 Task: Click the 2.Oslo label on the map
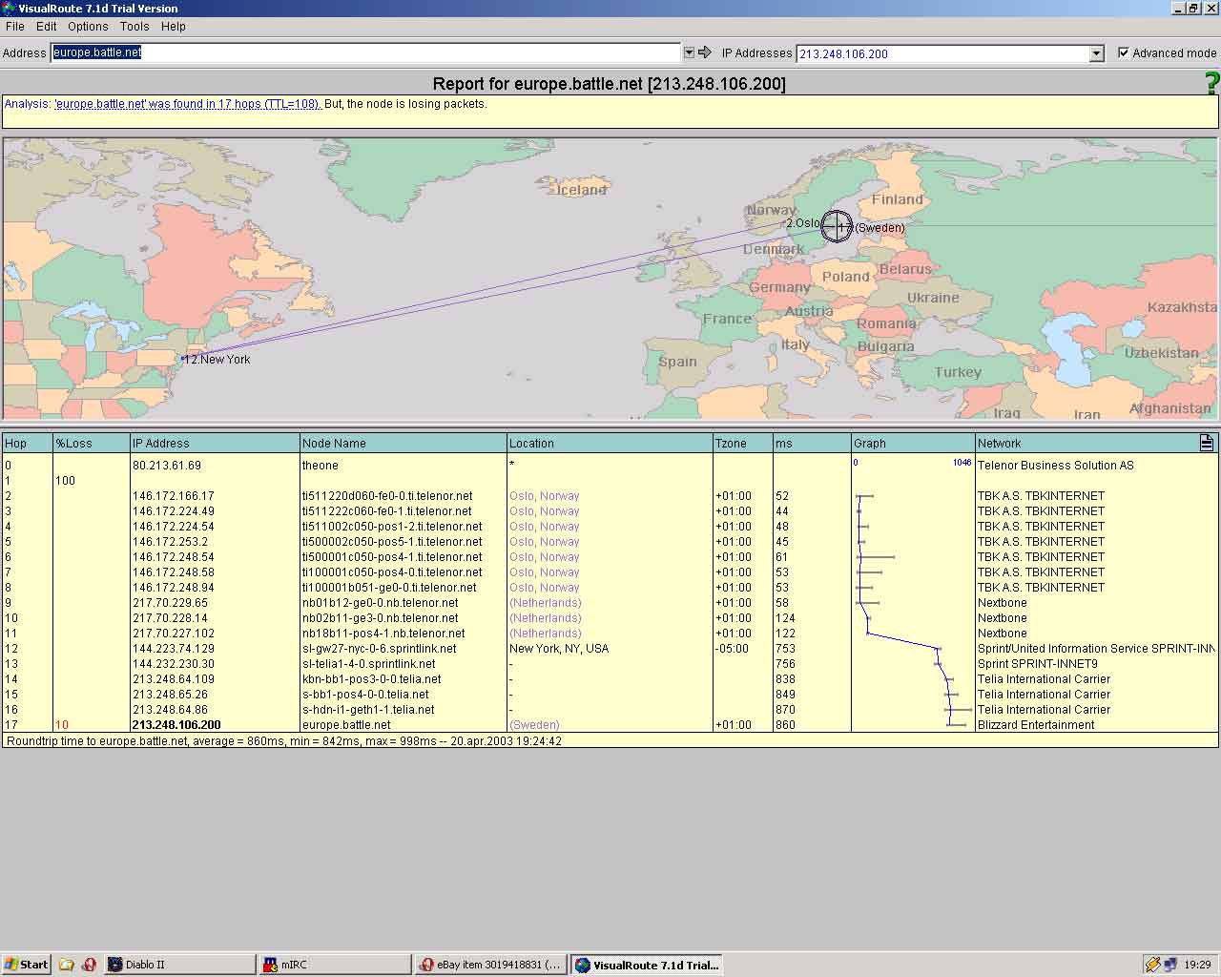pyautogui.click(x=803, y=223)
